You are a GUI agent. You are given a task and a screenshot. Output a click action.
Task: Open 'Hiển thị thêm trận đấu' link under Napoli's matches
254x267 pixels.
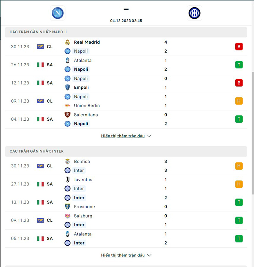click(123, 136)
